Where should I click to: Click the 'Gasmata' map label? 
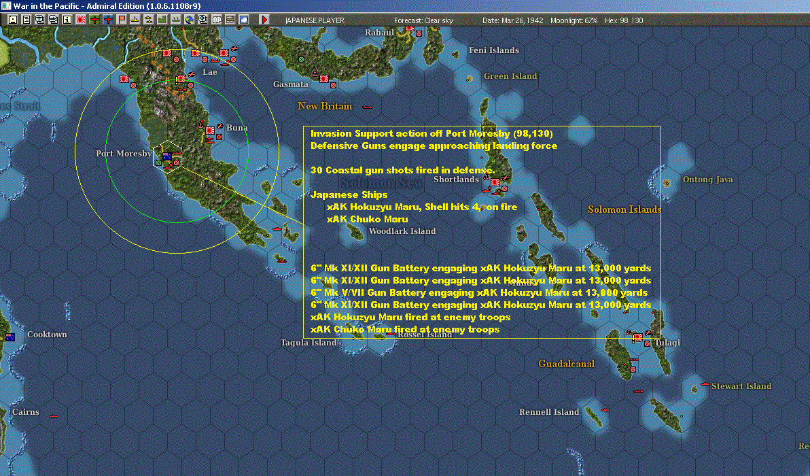(x=291, y=84)
